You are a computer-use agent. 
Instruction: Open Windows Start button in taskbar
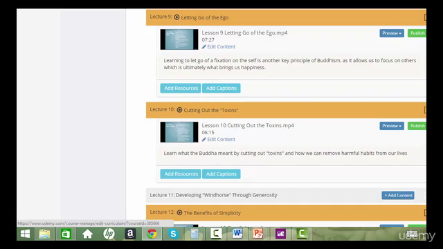tap(25, 234)
